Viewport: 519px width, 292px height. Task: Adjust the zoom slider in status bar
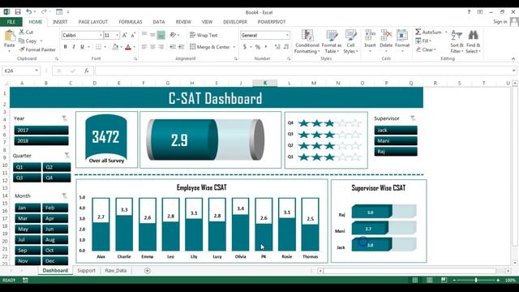[x=476, y=280]
